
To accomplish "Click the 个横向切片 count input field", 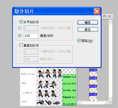I will point(31,52).
